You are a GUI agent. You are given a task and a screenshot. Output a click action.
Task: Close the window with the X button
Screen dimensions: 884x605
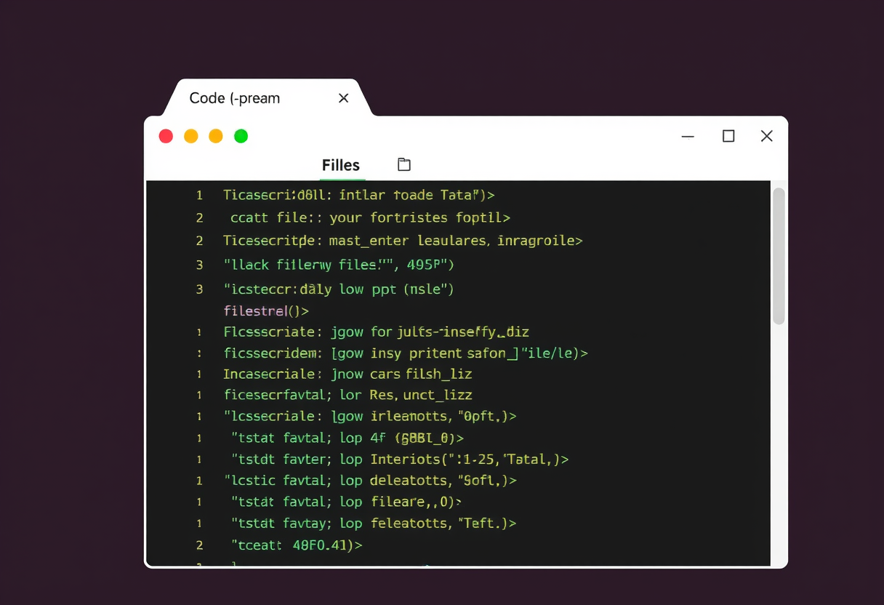pos(766,136)
